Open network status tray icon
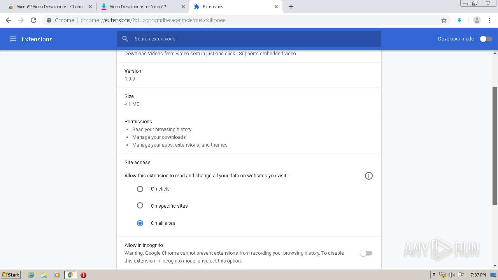Viewport: 498px width, 280px height. pos(442,275)
